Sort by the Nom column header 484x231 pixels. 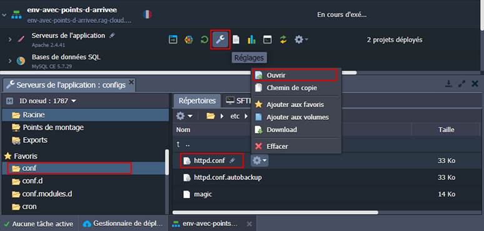[x=183, y=130]
